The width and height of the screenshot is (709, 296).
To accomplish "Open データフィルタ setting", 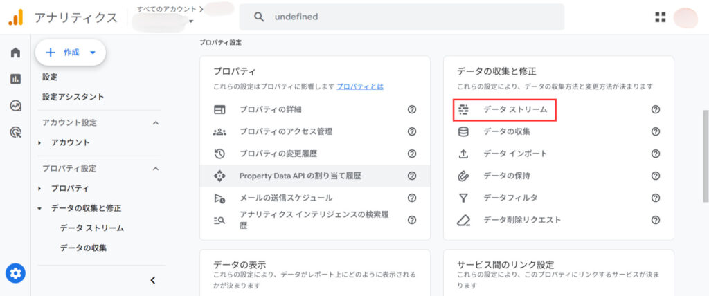I will [510, 198].
